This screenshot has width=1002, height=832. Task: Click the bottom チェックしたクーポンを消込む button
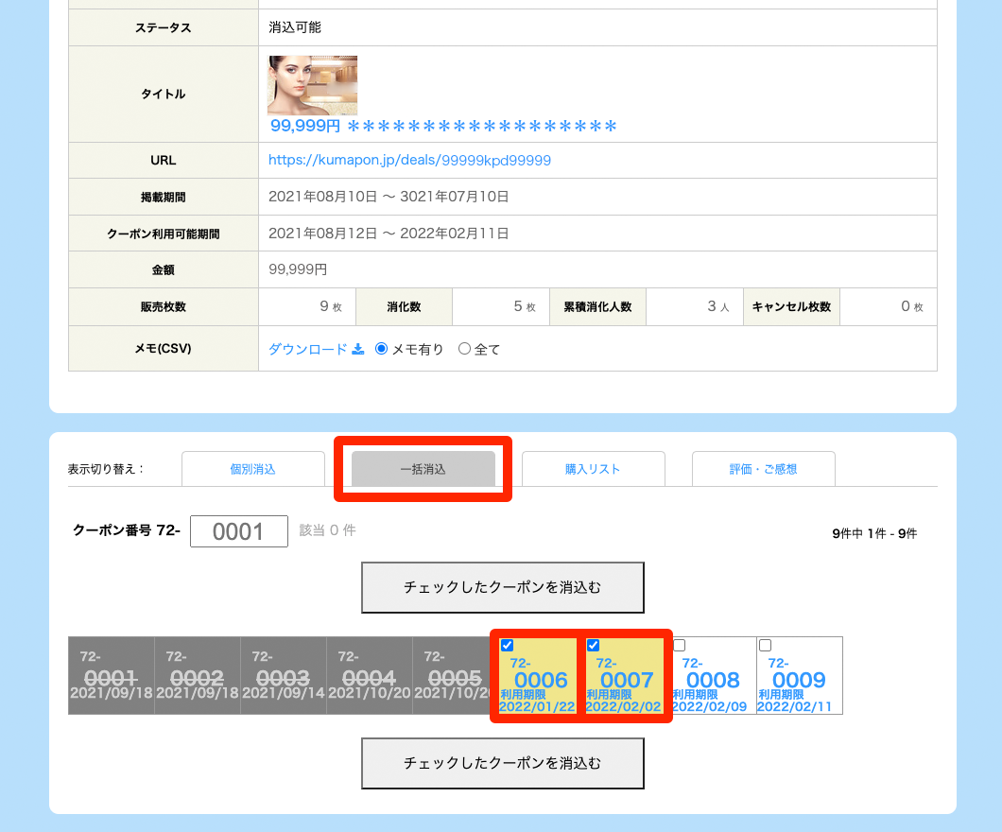click(x=502, y=763)
